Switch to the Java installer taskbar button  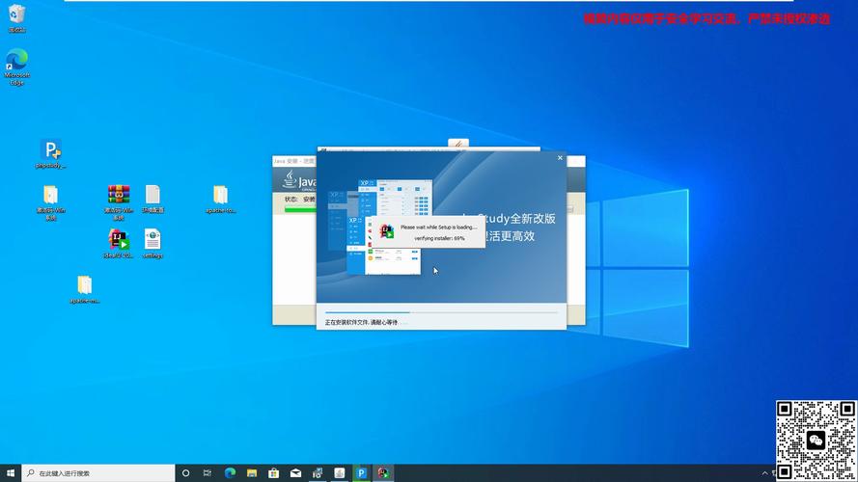click(x=340, y=473)
